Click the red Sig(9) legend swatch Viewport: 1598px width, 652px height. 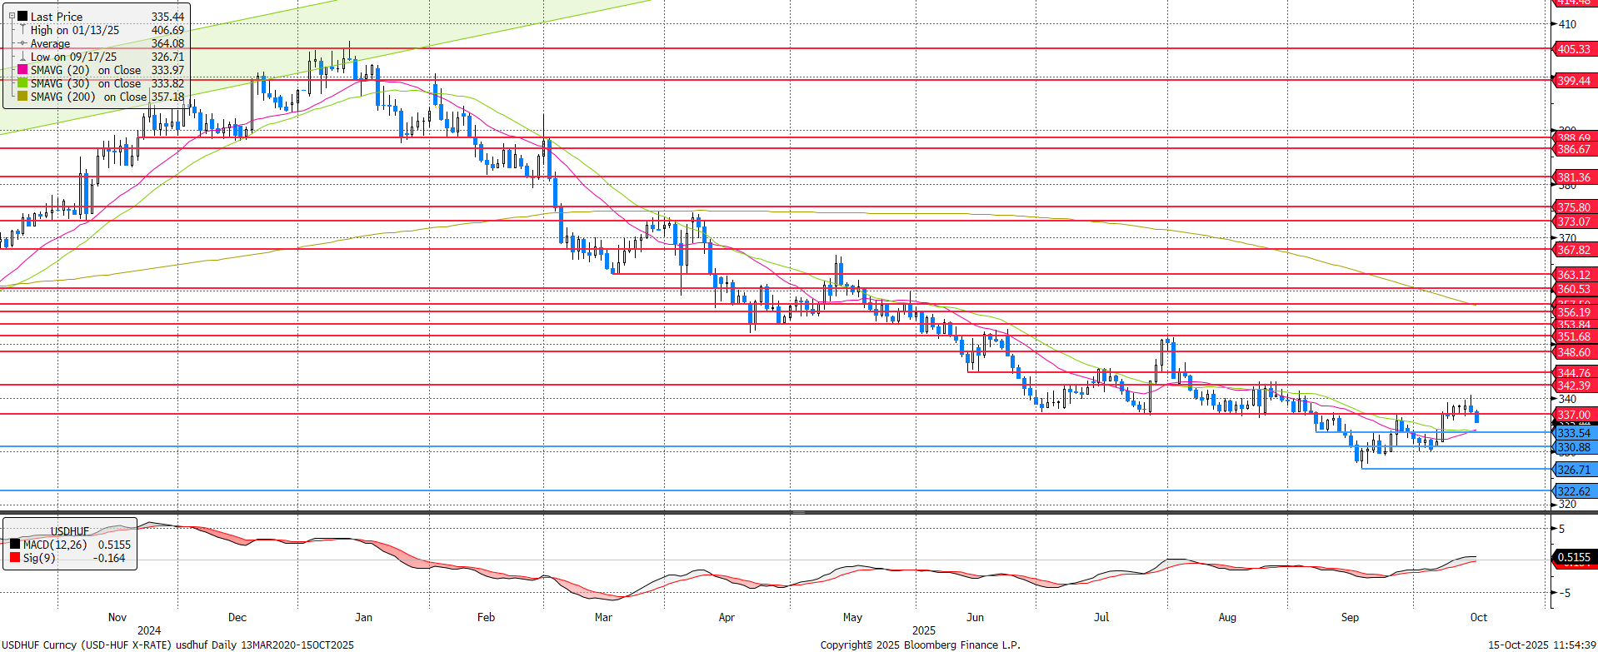[15, 558]
